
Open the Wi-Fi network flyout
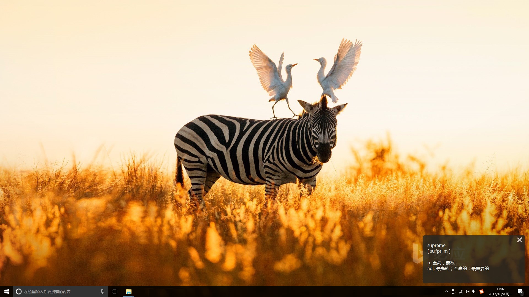[461, 291]
